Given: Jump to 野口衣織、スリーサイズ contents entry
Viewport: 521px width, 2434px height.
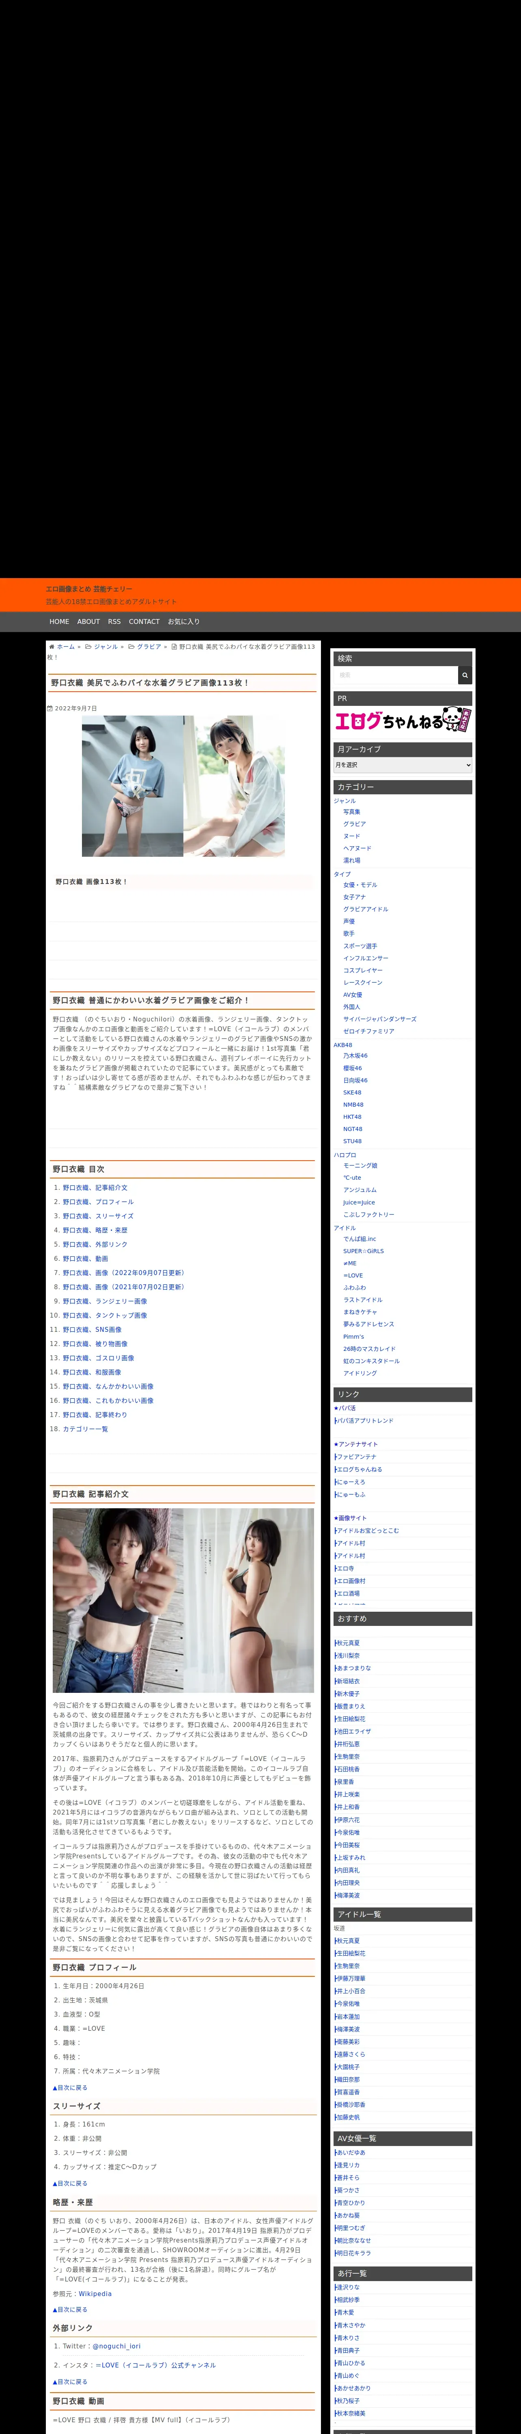Looking at the screenshot, I should tap(98, 1216).
